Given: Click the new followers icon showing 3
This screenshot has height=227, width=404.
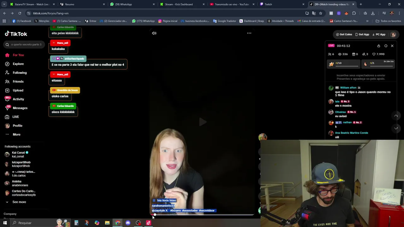Looking at the screenshot, I should tap(364, 54).
